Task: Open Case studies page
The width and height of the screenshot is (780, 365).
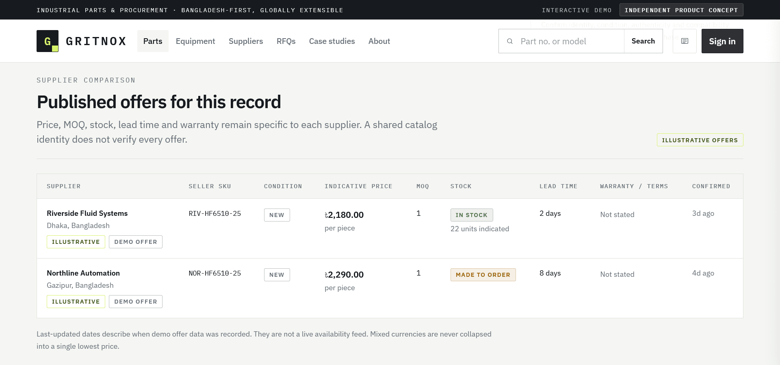Action: pyautogui.click(x=332, y=41)
